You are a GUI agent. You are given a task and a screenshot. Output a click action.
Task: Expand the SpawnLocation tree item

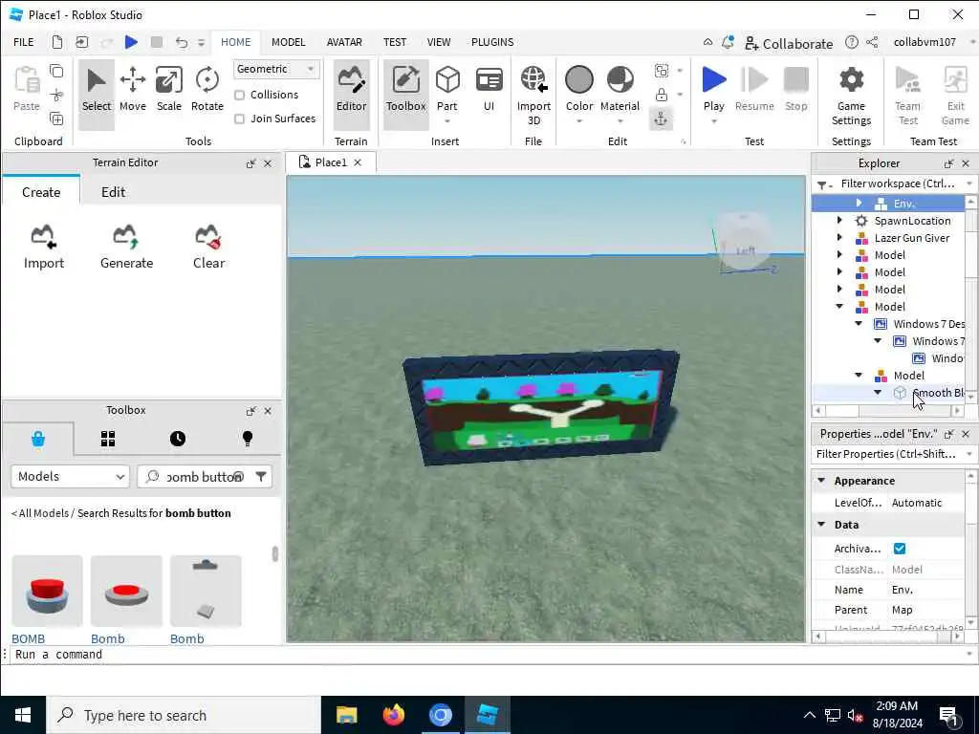tap(839, 221)
